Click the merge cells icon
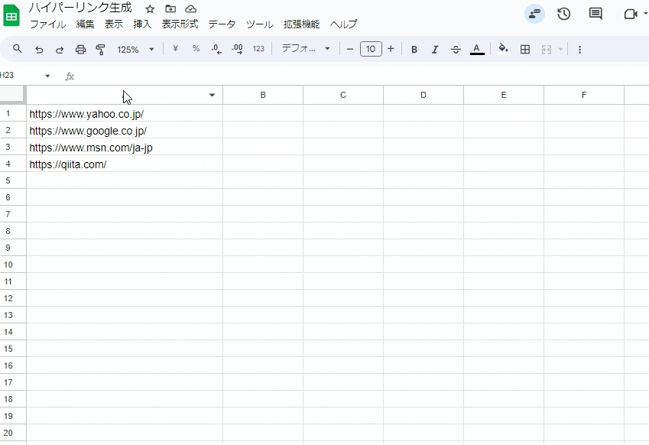The image size is (649, 445). (547, 50)
